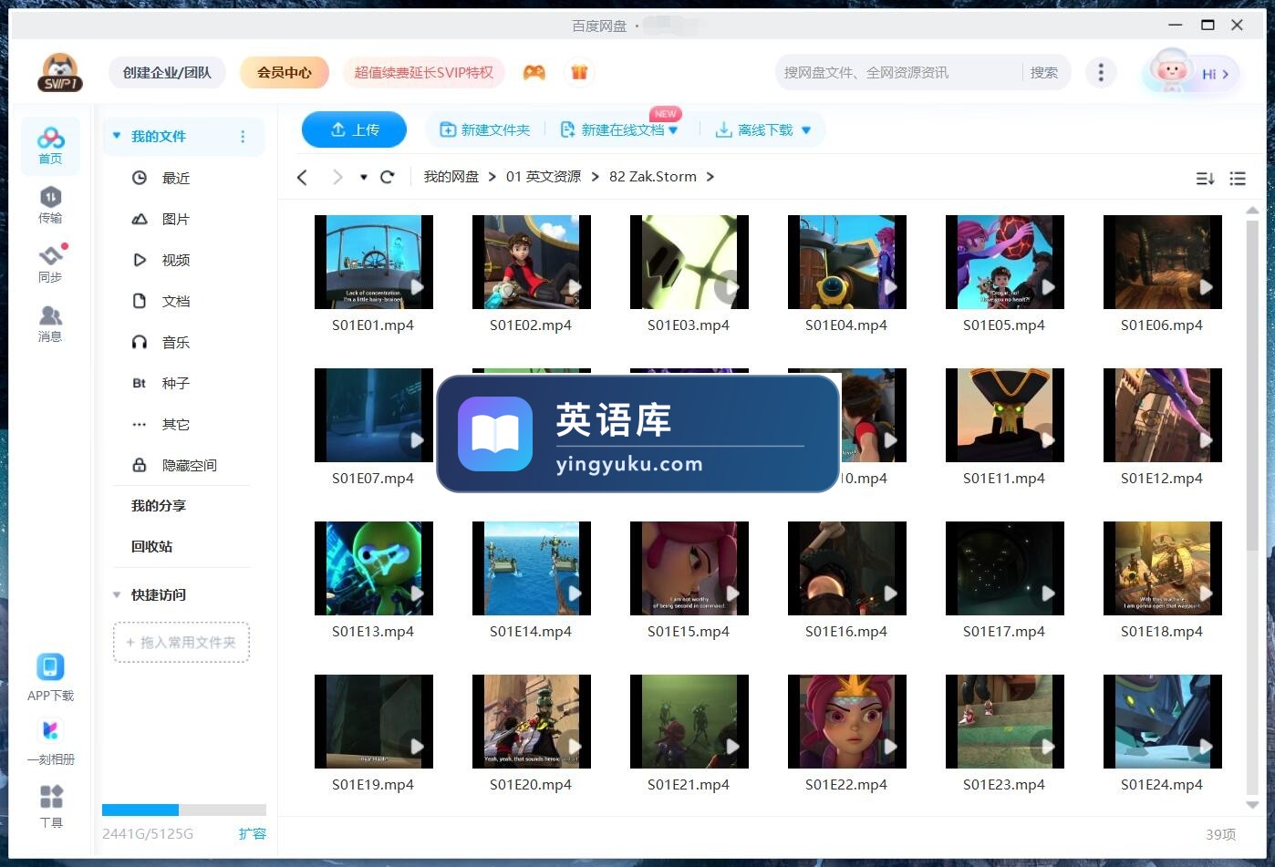Click the scrollbar down arrow
Screen dimensions: 1275x867
(1252, 804)
